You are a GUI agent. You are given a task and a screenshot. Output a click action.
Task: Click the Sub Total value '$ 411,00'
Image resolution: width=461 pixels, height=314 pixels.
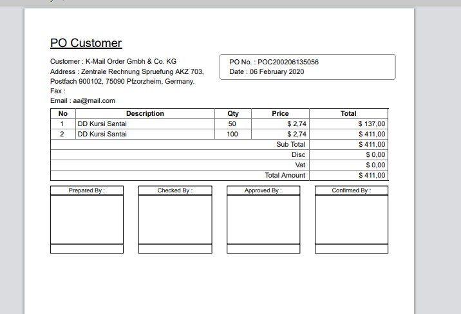click(x=372, y=145)
